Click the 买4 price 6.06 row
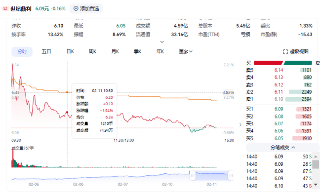Viewport: 321px width, 192px height. point(279,131)
